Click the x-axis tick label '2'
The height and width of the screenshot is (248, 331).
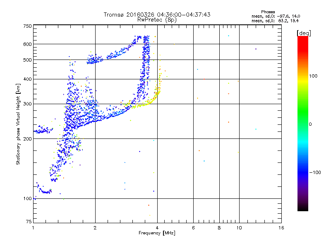[95, 228]
